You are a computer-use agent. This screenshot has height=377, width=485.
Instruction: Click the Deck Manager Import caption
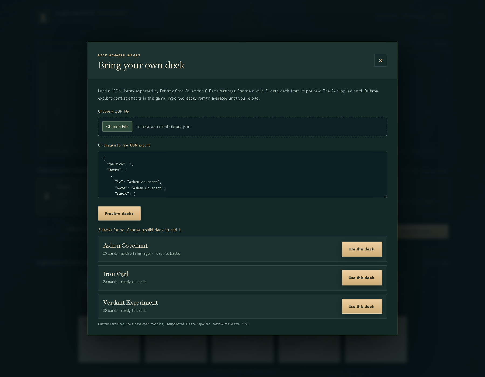click(x=119, y=55)
